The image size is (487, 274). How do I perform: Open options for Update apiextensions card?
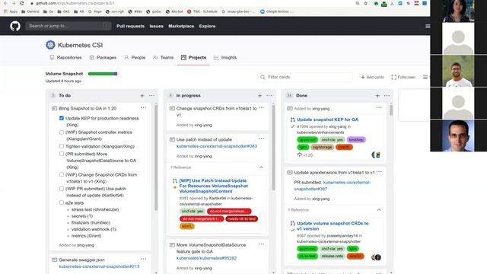click(379, 172)
